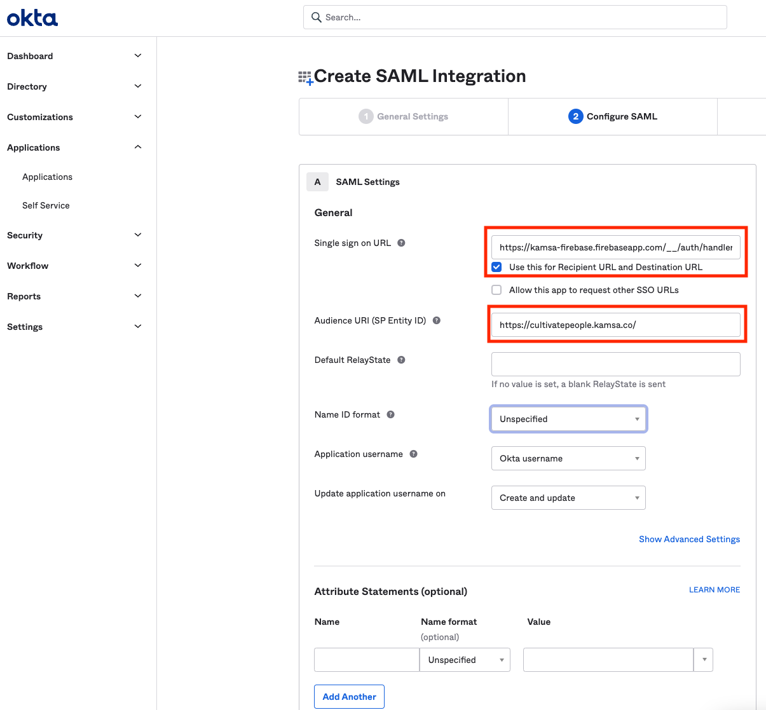Click the step 1 circle icon
The image size is (766, 710).
[x=366, y=116]
